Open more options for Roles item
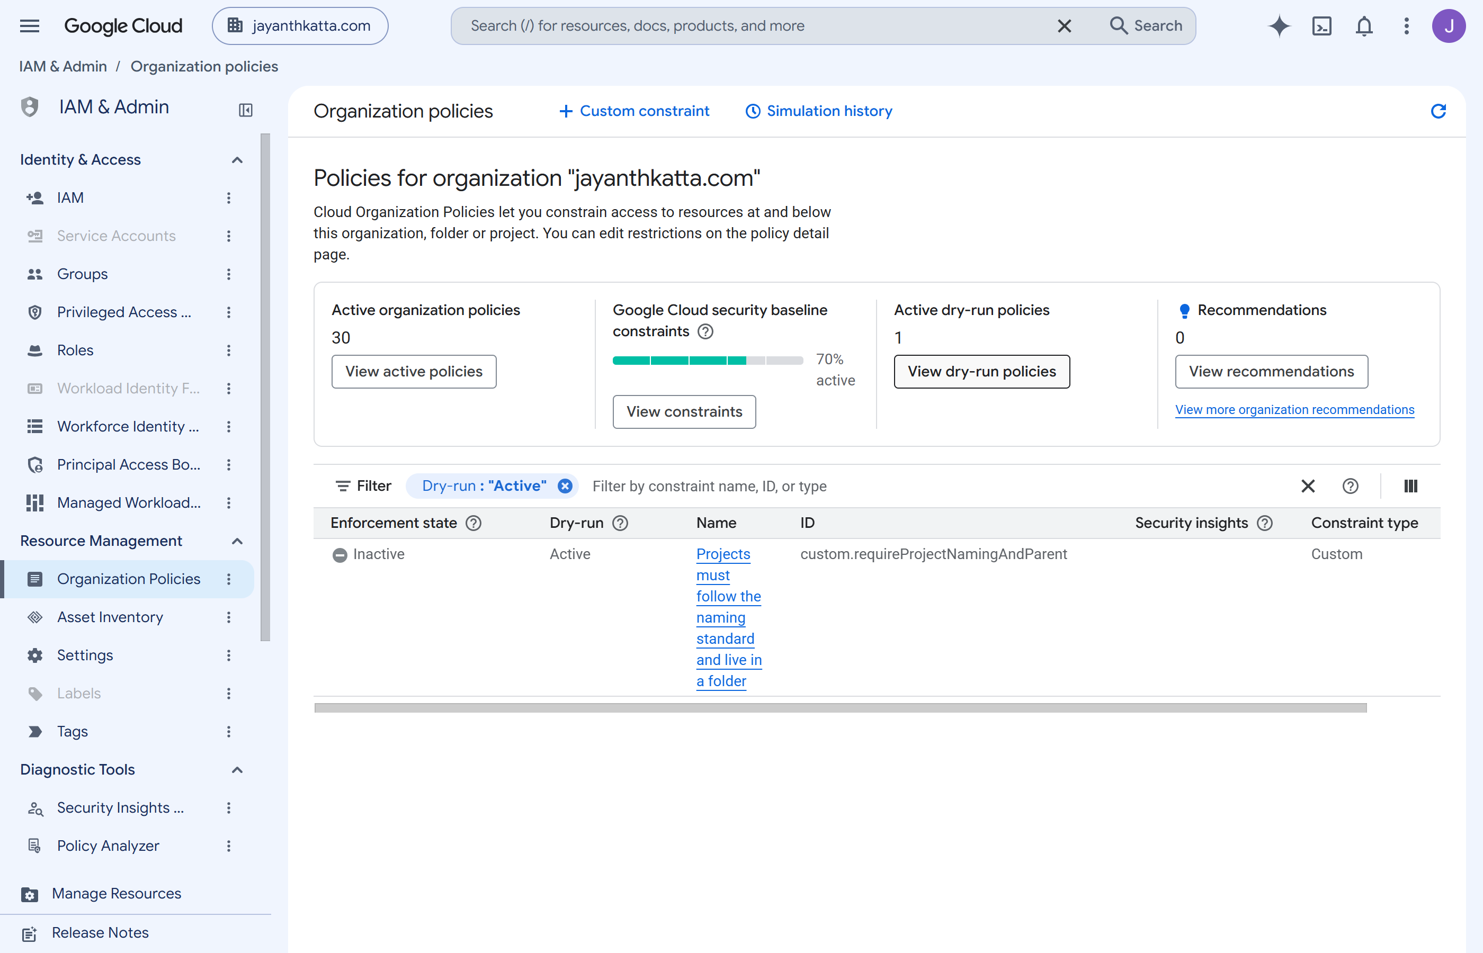This screenshot has height=953, width=1483. [229, 350]
